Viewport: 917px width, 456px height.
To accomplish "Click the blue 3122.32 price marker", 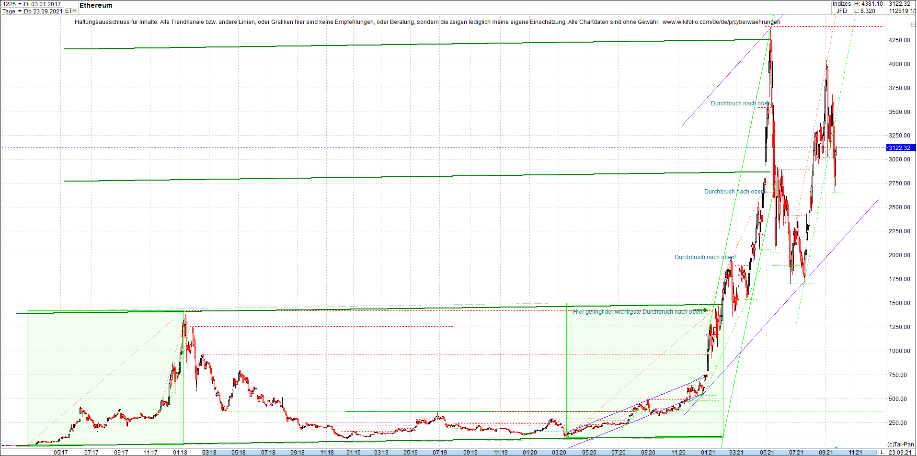I will coord(900,148).
